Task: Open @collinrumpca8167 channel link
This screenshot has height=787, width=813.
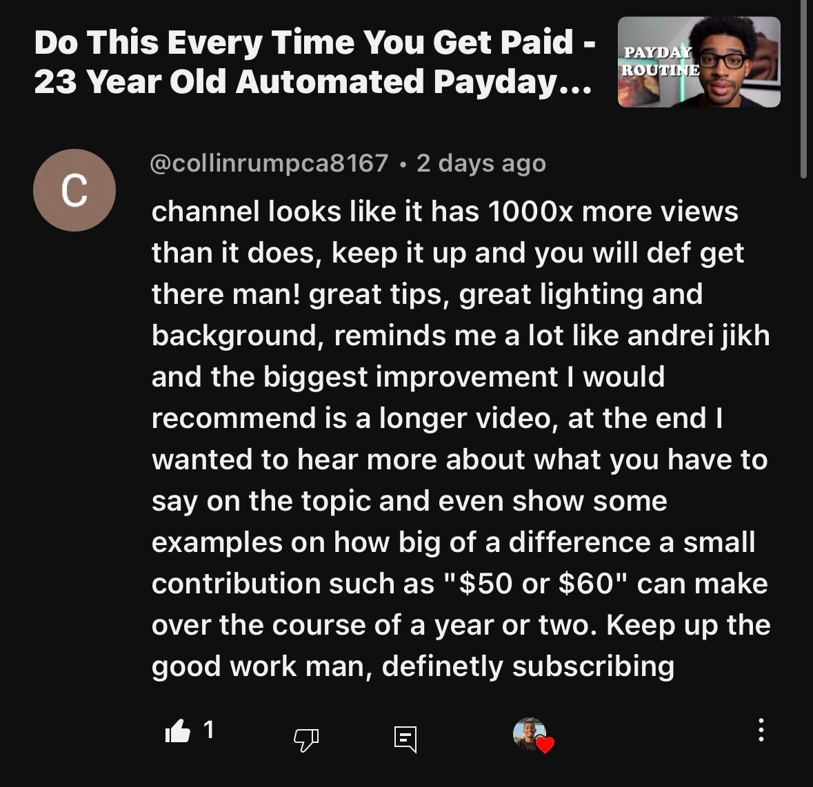Action: 268,163
